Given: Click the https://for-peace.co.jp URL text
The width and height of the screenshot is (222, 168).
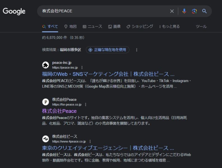Looking at the screenshot, I should click(67, 105).
